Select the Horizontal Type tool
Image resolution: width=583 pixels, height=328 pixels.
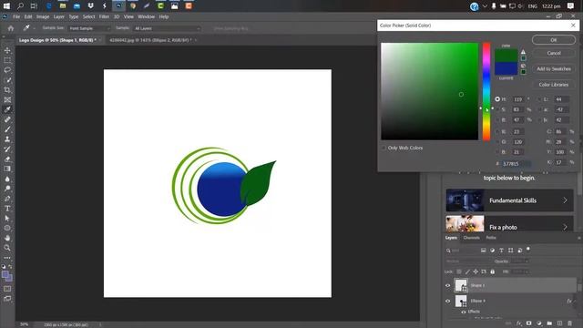tap(7, 209)
